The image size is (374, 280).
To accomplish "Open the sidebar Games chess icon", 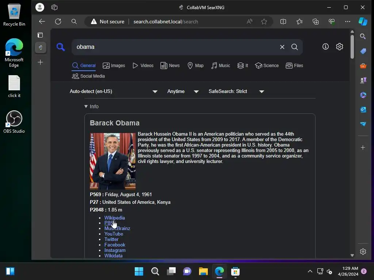I will point(363,80).
